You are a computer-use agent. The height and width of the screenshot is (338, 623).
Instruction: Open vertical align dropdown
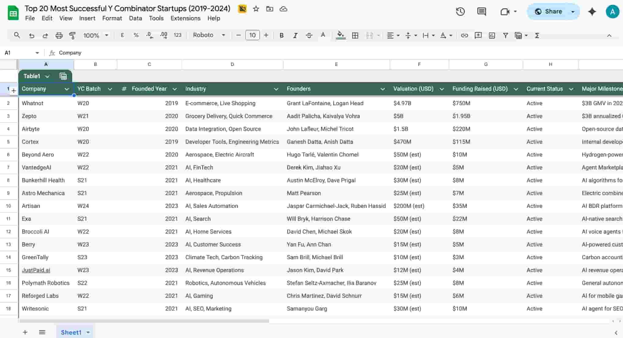[x=411, y=35]
